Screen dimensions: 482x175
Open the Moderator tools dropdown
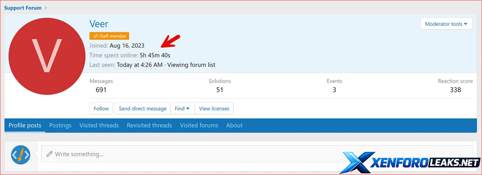click(446, 24)
